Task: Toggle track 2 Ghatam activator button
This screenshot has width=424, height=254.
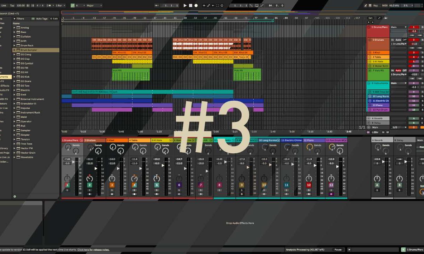Action: (x=90, y=185)
